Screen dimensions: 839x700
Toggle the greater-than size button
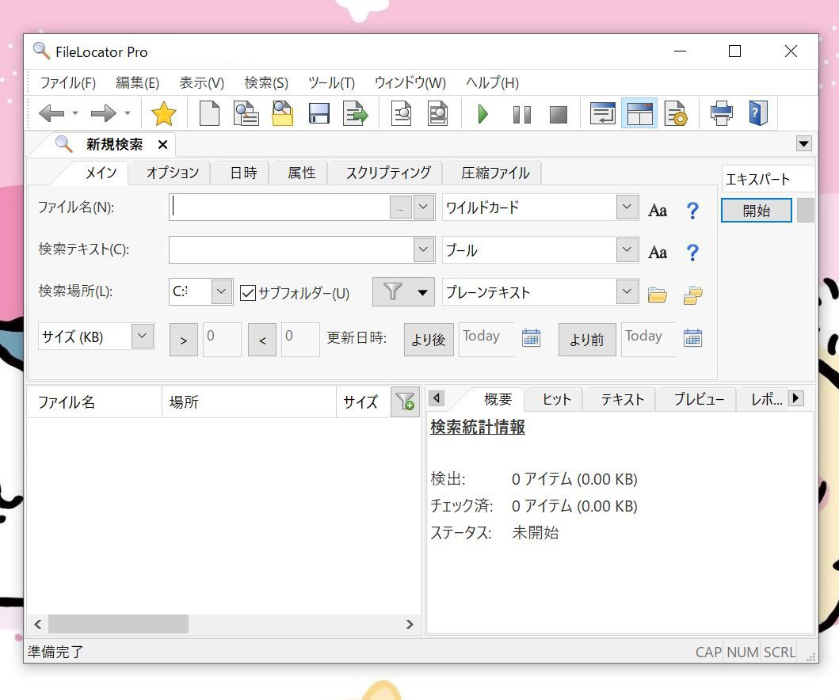184,340
